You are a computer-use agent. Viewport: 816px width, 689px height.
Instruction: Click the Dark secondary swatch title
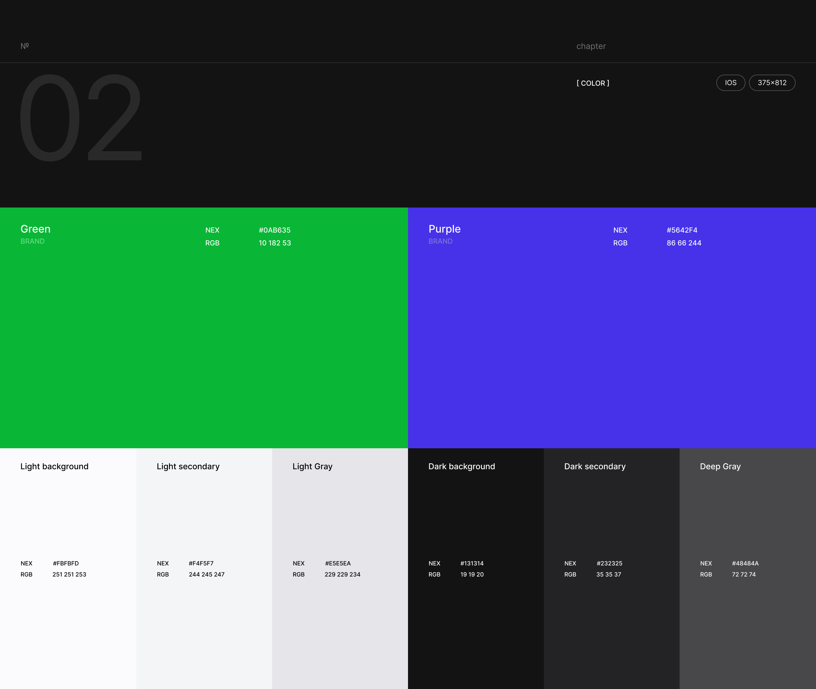pos(595,466)
